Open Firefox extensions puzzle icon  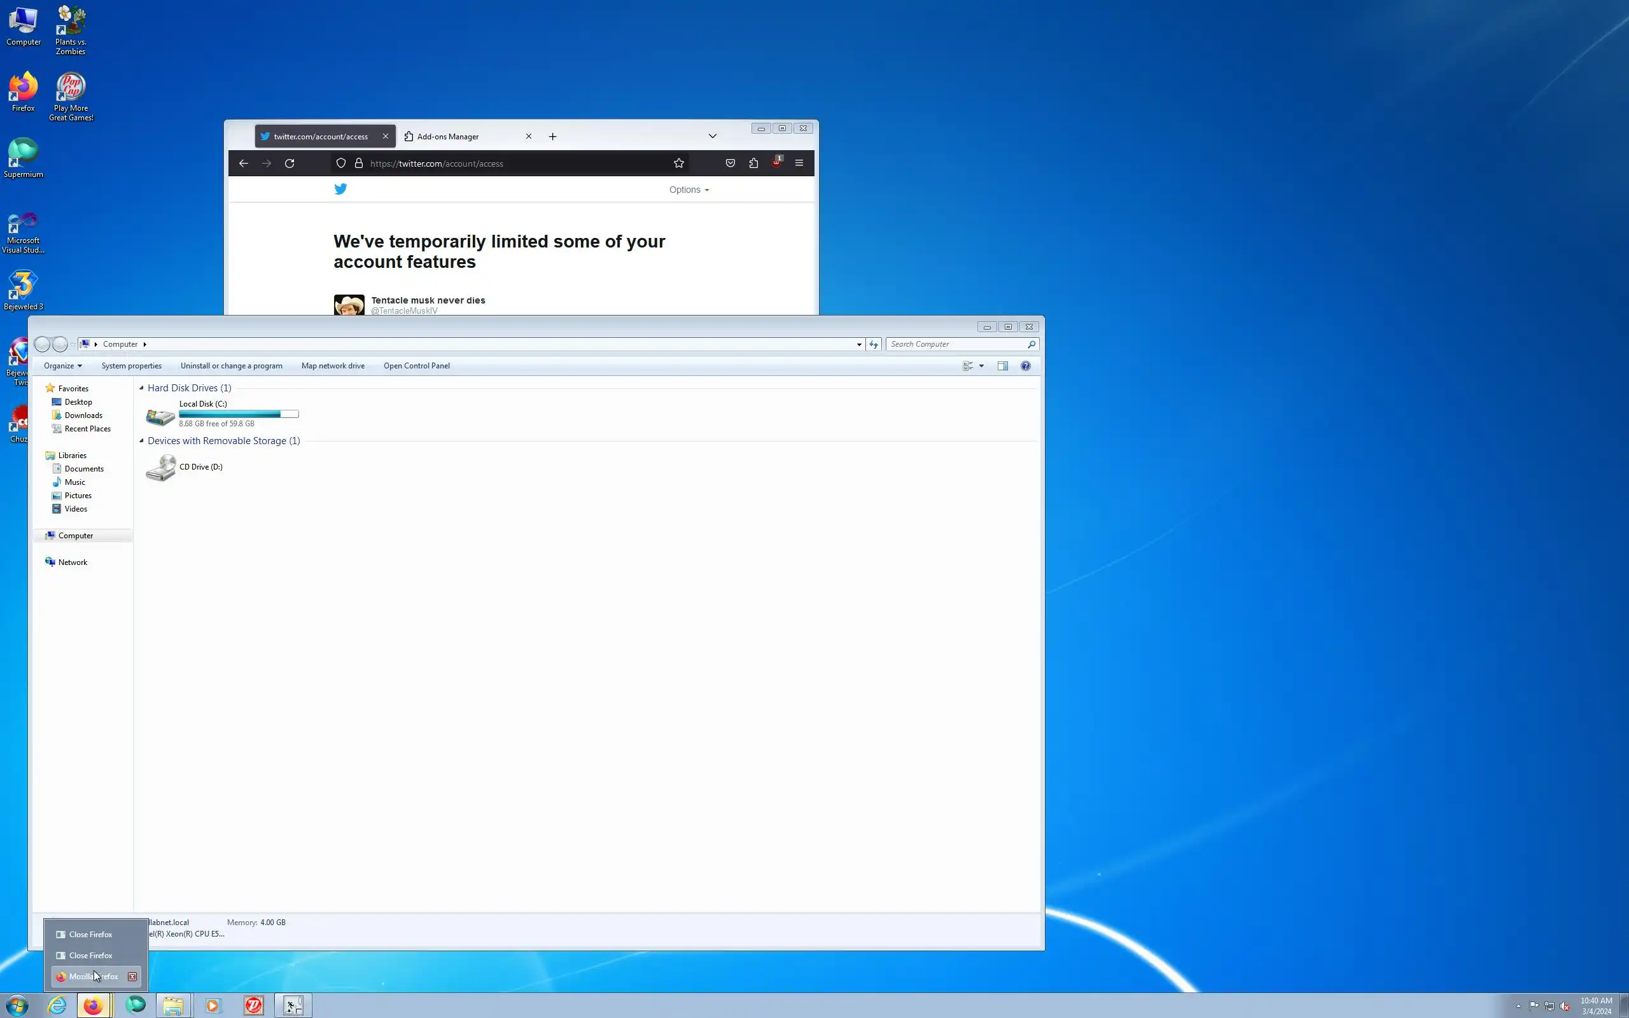point(753,163)
